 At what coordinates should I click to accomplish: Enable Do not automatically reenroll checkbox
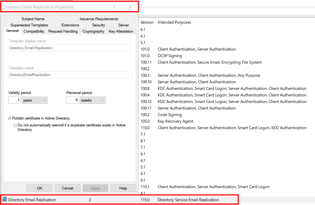click(15, 125)
